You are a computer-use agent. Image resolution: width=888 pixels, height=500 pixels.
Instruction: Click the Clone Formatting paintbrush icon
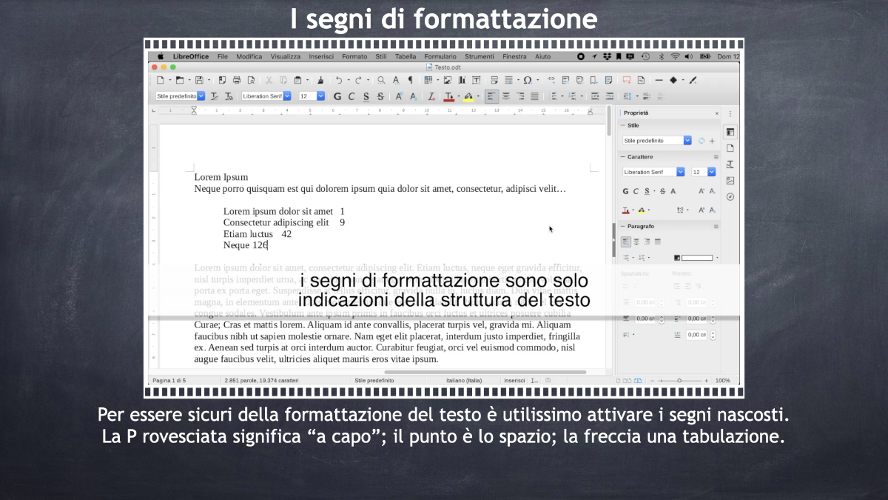click(x=320, y=80)
